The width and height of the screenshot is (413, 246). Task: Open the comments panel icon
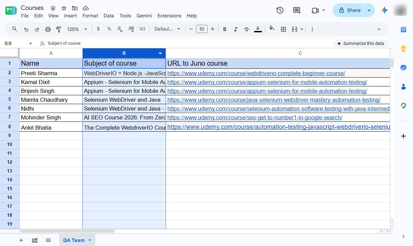coord(297,10)
